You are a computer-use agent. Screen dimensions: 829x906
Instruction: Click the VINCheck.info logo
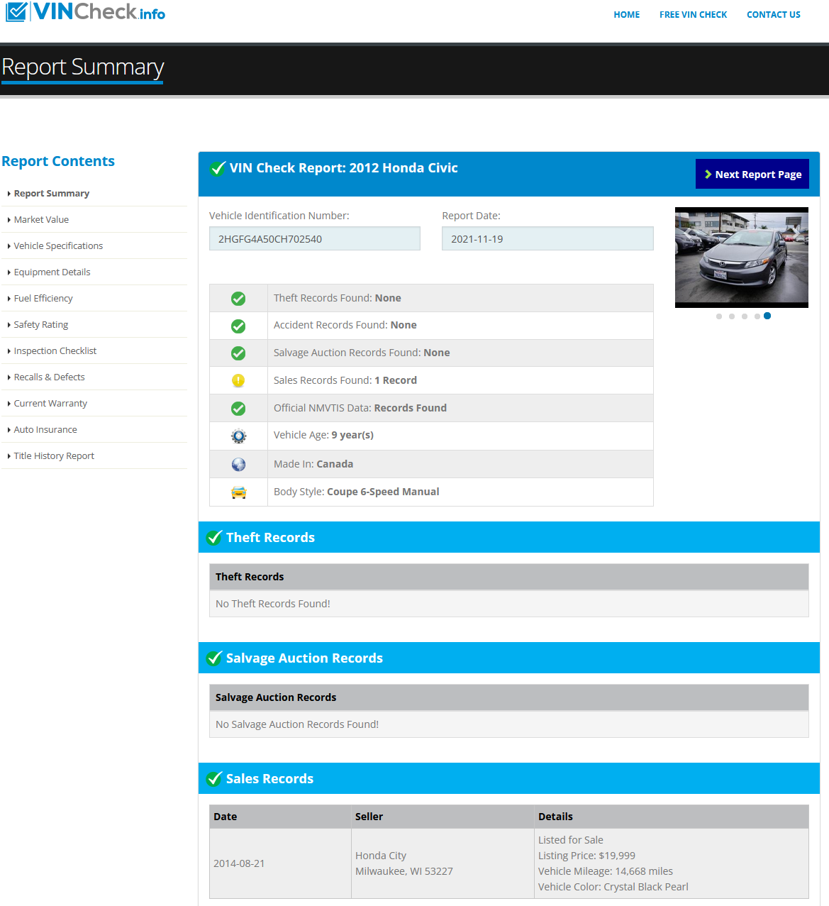(x=86, y=11)
